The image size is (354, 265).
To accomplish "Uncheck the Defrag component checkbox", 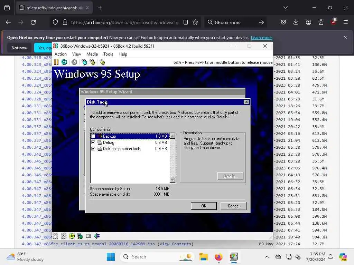I will 93,143.
